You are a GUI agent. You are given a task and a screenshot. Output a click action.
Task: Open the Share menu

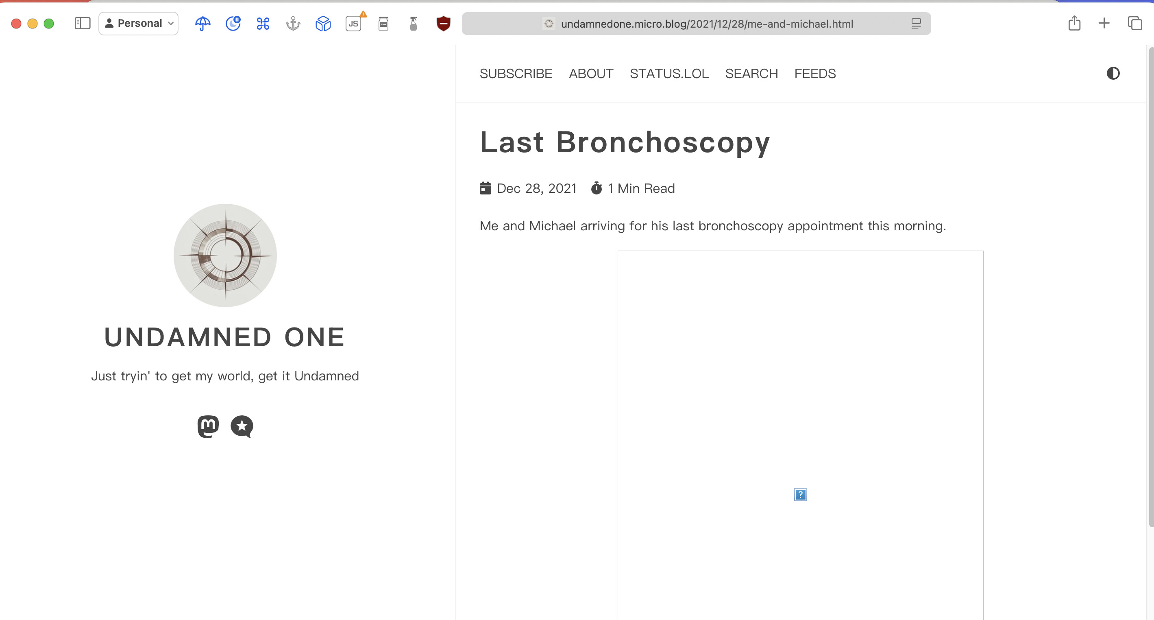pyautogui.click(x=1074, y=23)
